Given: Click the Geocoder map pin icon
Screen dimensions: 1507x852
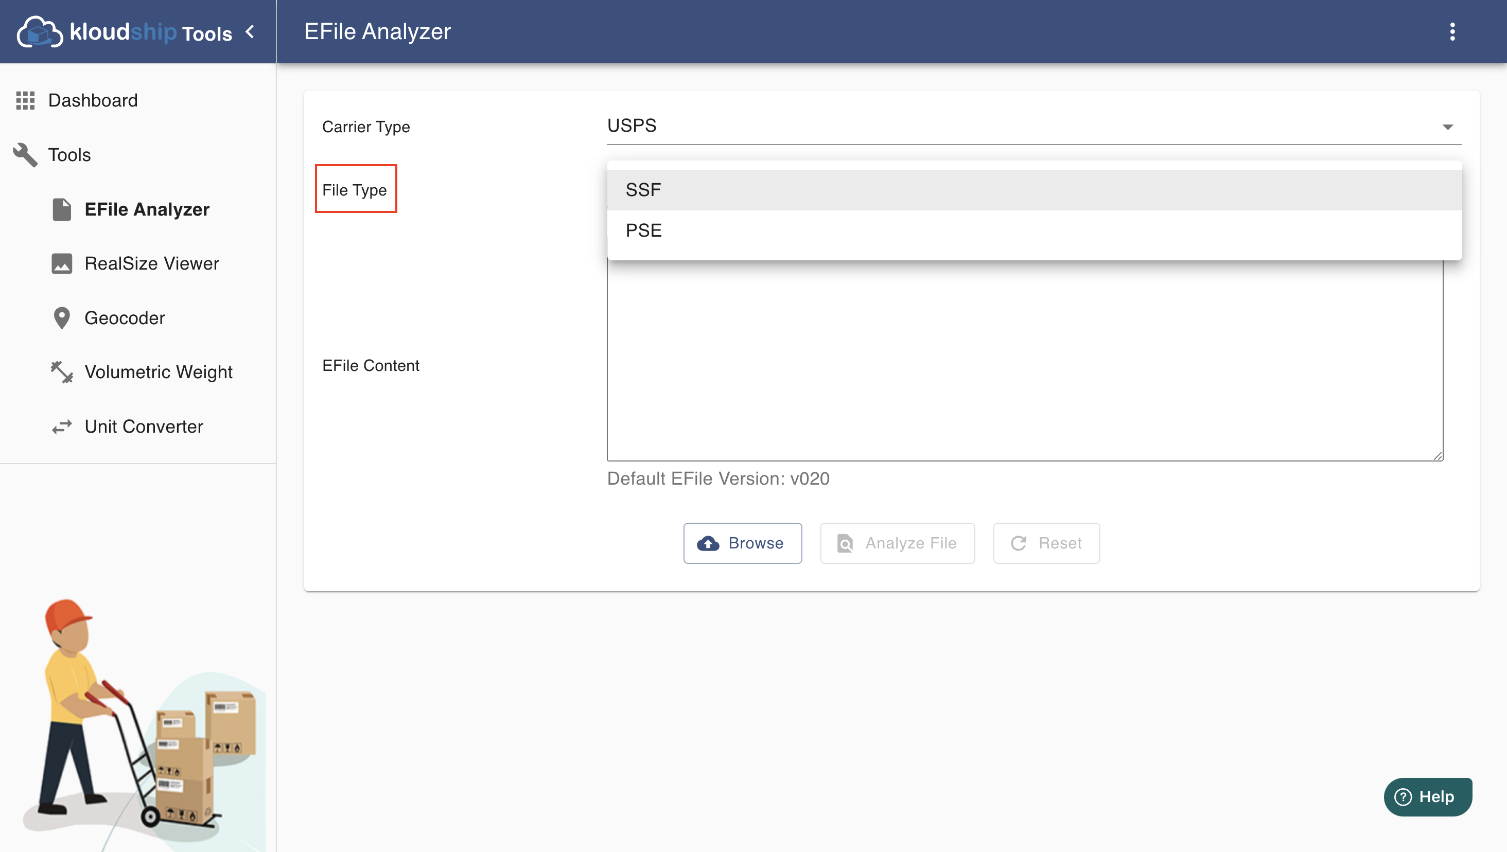Looking at the screenshot, I should pos(61,318).
